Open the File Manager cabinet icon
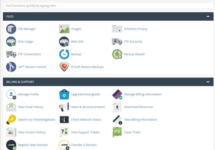Viewport: 215px width, 150px height. 11,29
